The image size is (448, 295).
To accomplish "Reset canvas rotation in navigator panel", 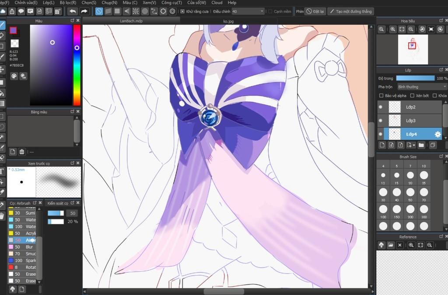I will pyautogui.click(x=431, y=29).
